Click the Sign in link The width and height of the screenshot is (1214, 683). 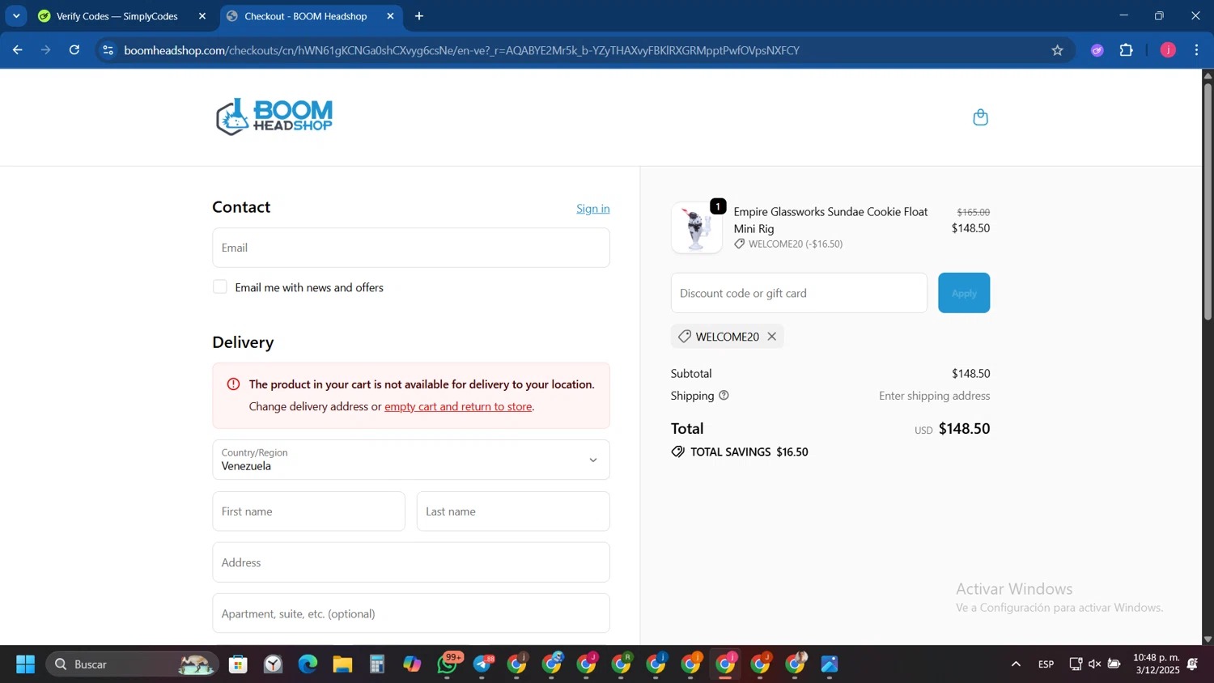(x=593, y=209)
